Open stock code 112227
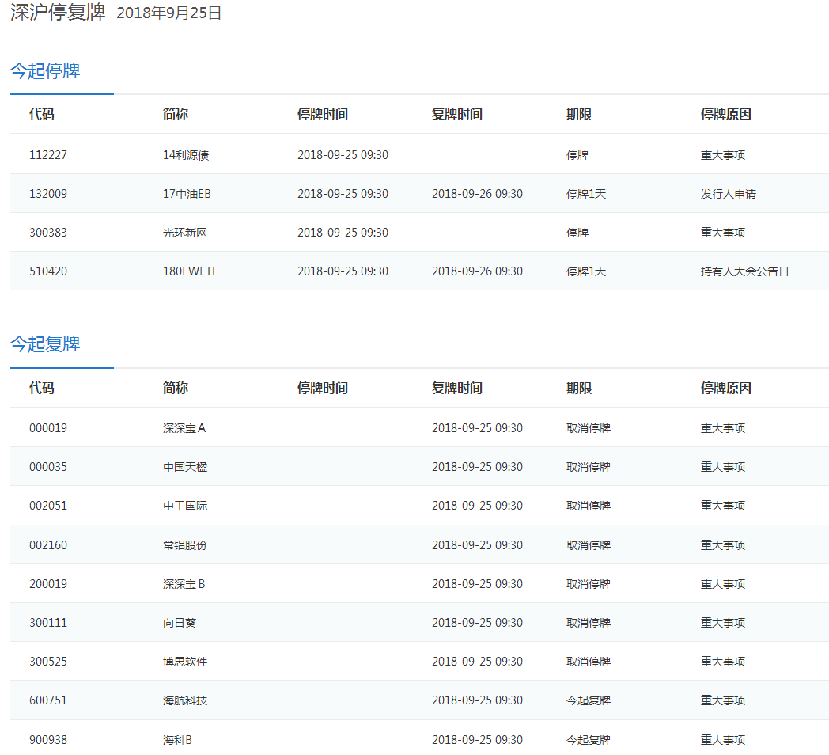The height and width of the screenshot is (755, 829). (48, 155)
